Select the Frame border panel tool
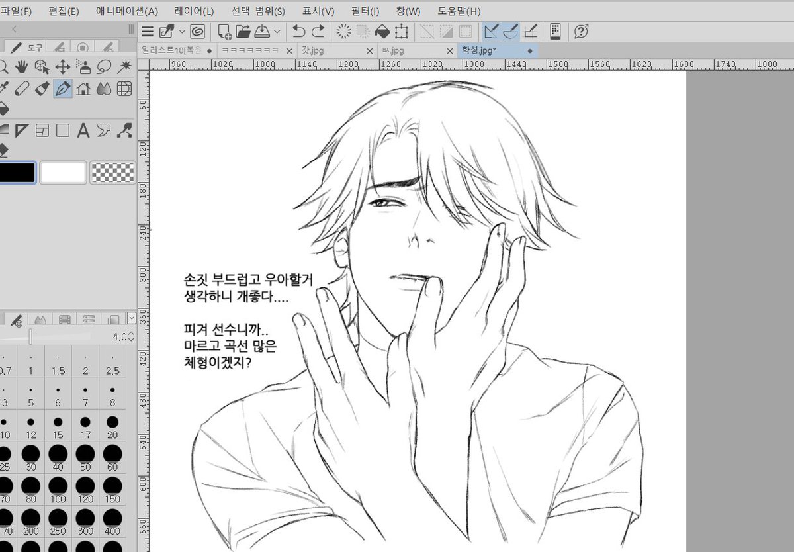Screen dimensions: 794x552 point(42,130)
